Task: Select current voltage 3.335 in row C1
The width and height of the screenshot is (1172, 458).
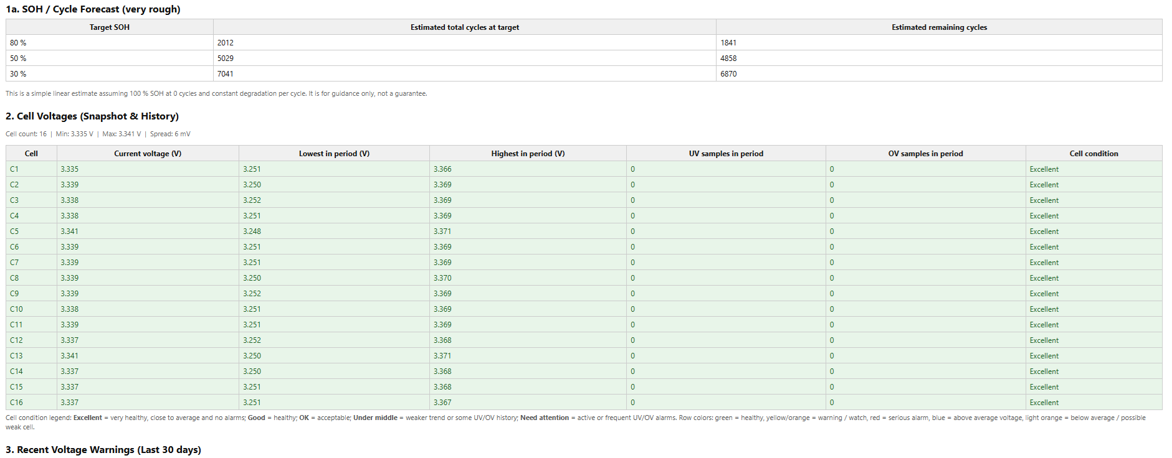Action: pyautogui.click(x=148, y=169)
